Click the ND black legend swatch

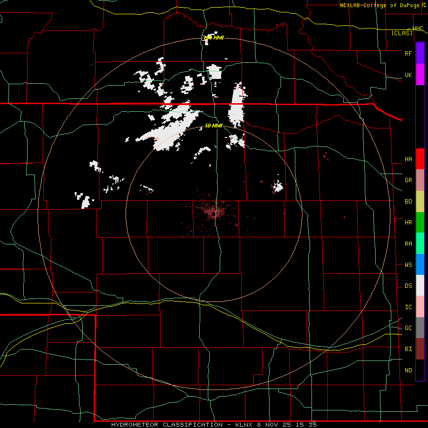coord(420,370)
